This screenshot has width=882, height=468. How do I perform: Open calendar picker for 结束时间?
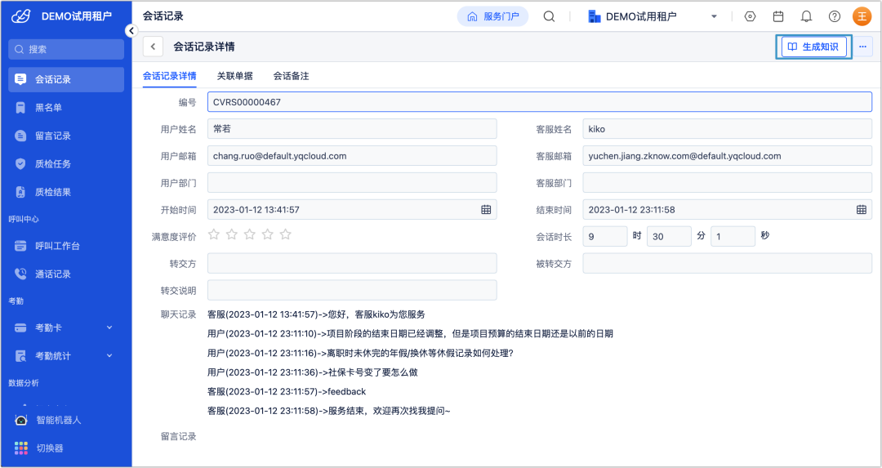pyautogui.click(x=862, y=210)
